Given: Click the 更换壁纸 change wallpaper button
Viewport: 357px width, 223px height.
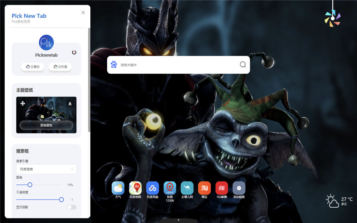Looking at the screenshot, I should (x=46, y=125).
